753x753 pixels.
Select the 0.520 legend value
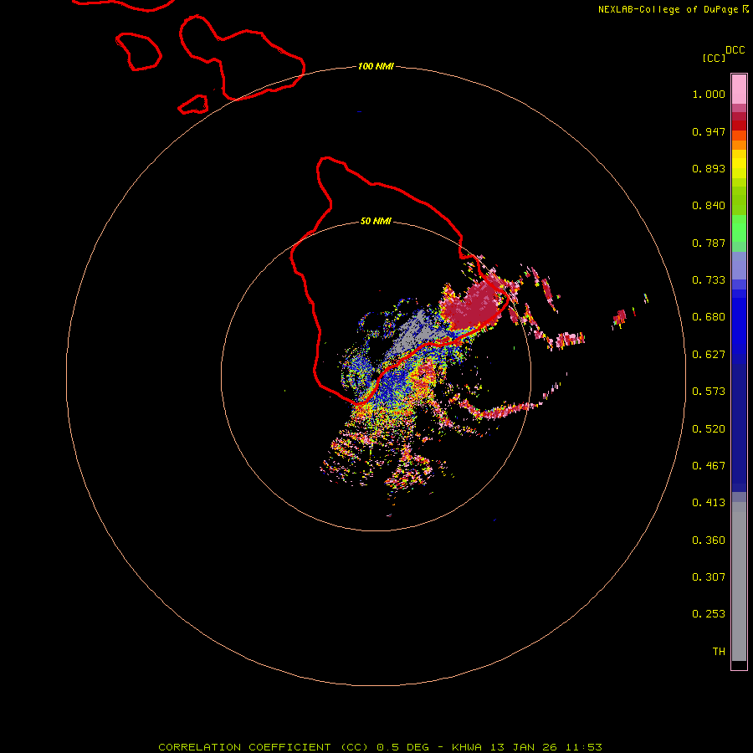click(x=709, y=429)
